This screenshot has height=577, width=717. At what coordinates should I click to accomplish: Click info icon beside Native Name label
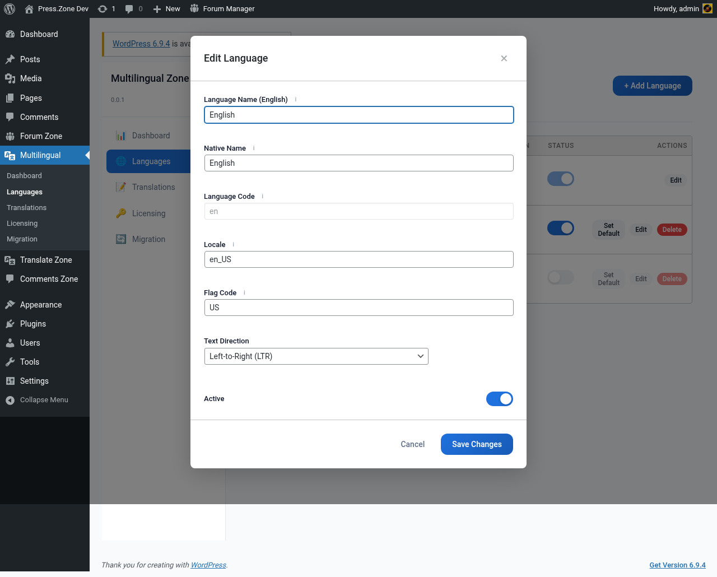[x=254, y=148]
